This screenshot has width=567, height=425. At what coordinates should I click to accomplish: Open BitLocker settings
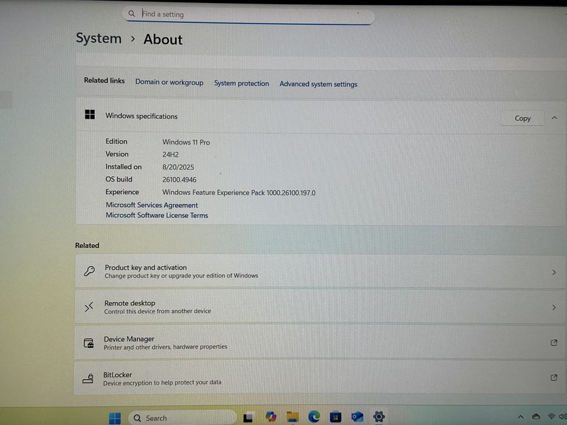319,378
